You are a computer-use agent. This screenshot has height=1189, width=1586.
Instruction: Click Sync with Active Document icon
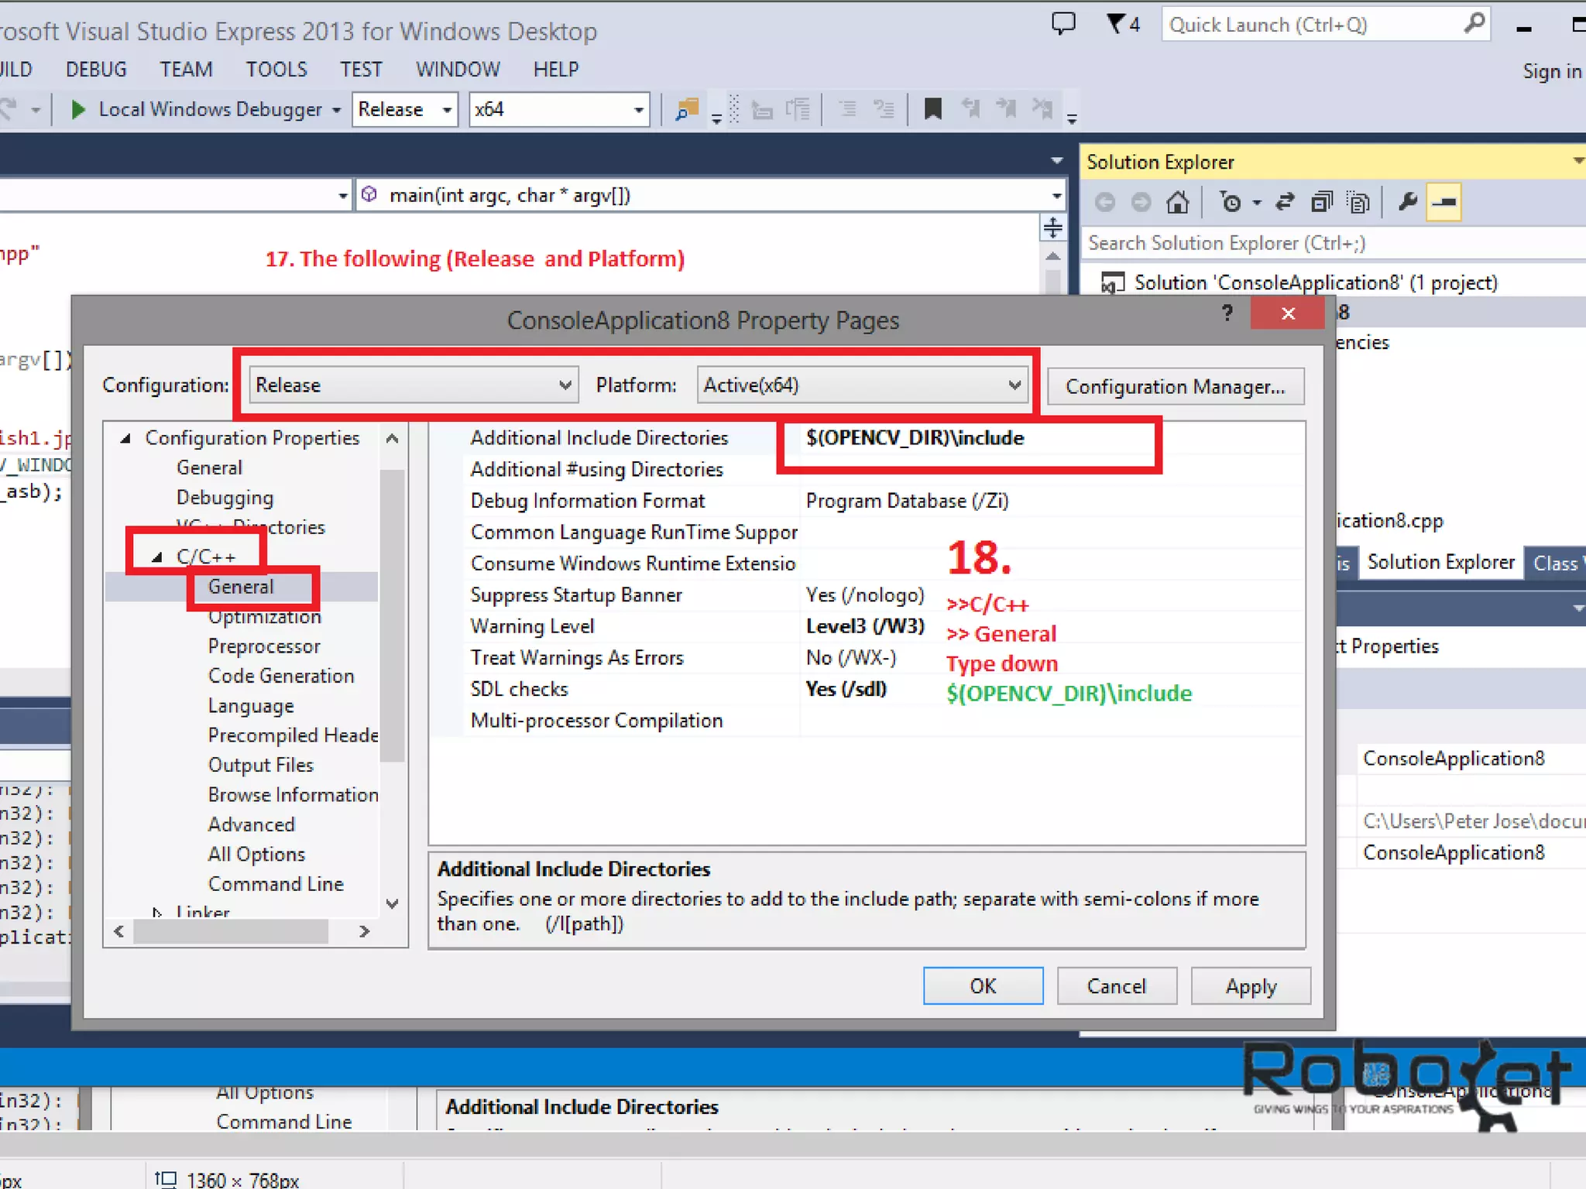pos(1285,203)
